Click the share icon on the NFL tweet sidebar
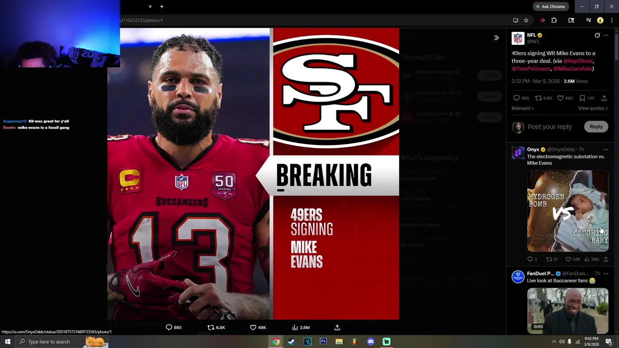The image size is (619, 348). (604, 98)
